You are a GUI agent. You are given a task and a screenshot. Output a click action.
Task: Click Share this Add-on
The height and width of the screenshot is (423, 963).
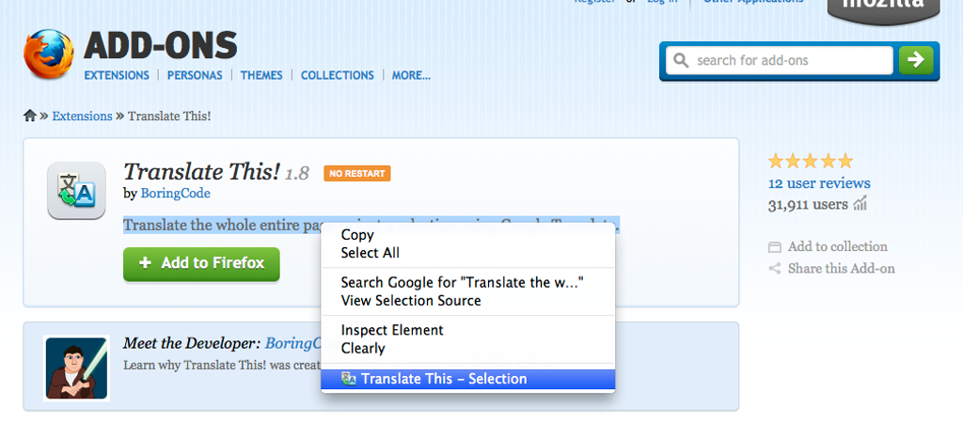[831, 268]
